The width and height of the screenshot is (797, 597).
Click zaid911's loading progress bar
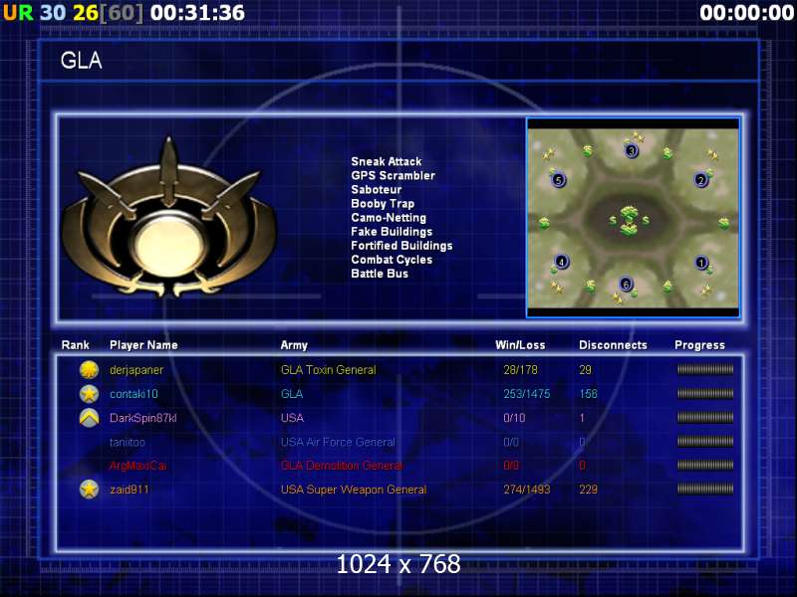[x=705, y=489]
